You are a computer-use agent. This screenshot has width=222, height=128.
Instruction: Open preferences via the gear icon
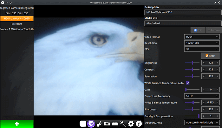(131, 124)
